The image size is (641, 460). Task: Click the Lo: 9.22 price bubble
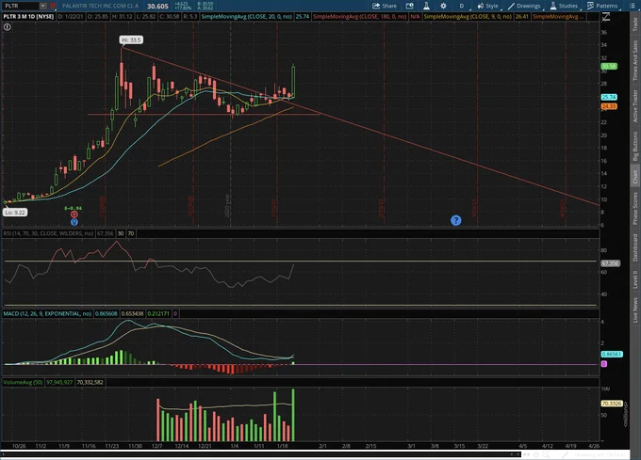15,213
